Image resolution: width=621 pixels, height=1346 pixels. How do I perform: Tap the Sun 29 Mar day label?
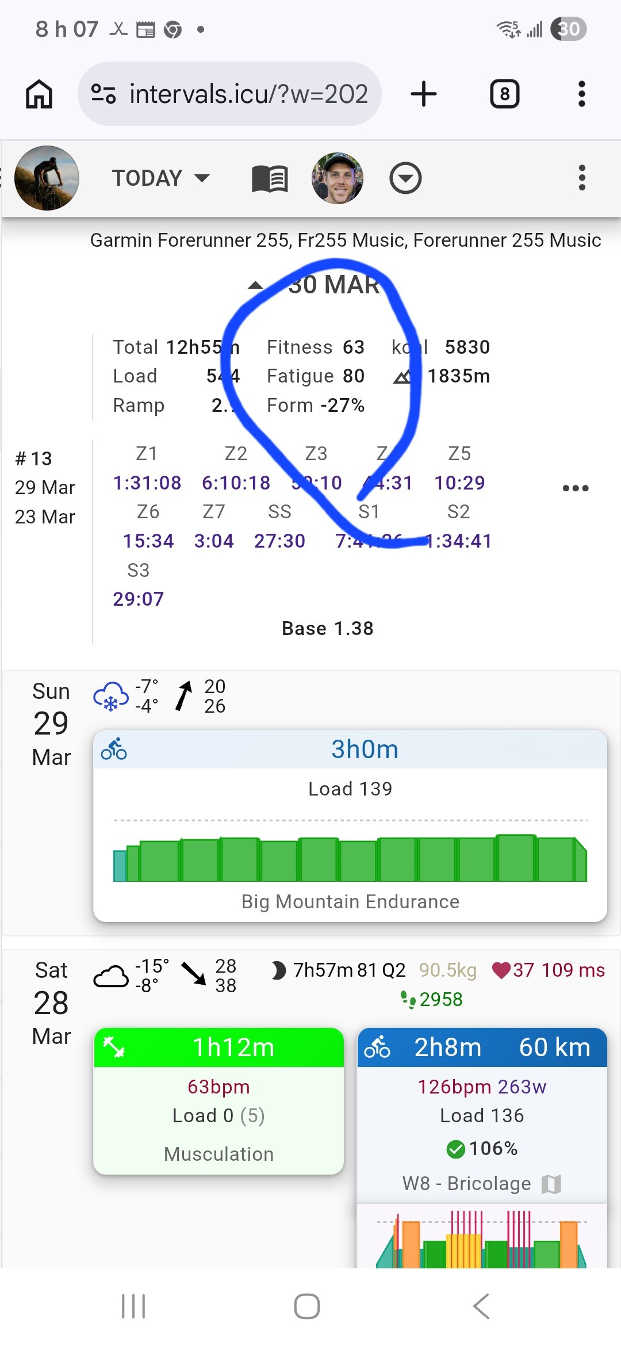coord(51,724)
